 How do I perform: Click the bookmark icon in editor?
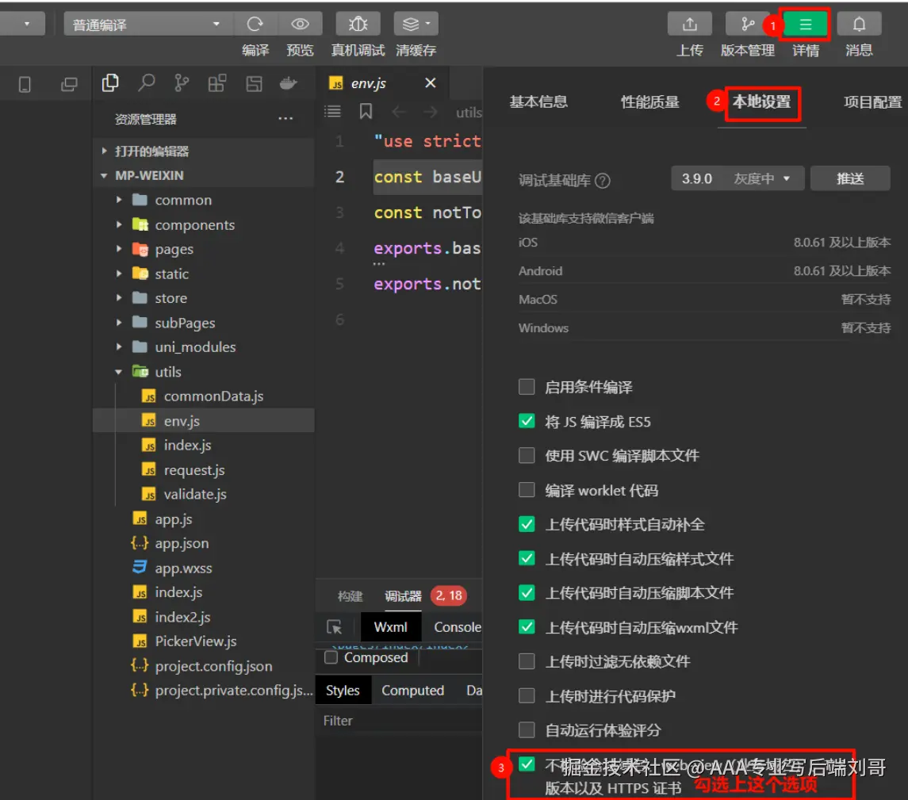pos(366,111)
